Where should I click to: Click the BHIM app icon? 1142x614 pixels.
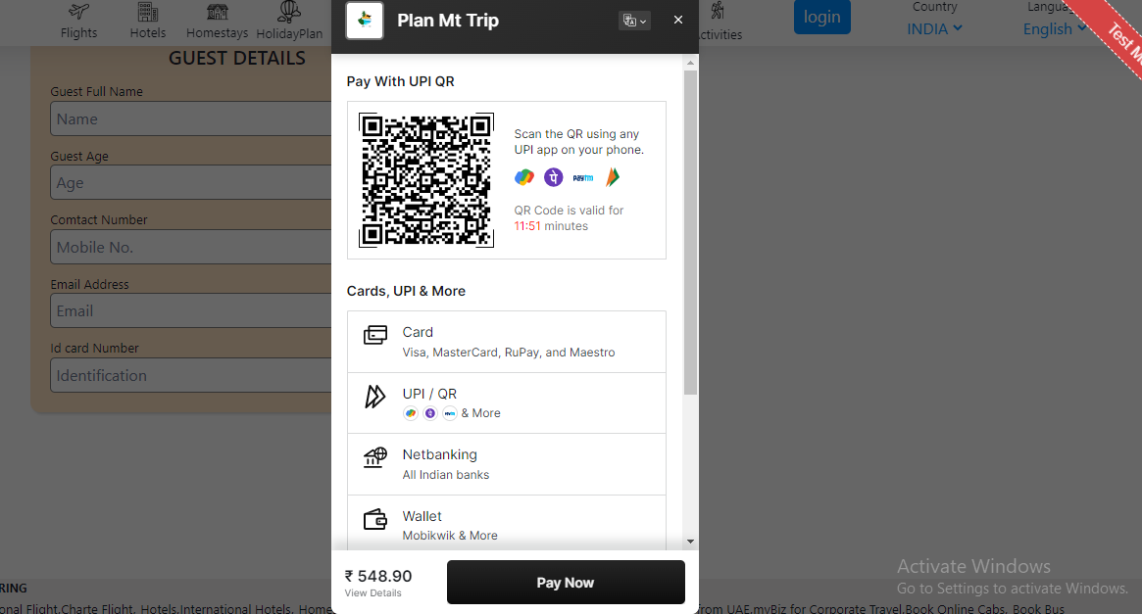612,177
